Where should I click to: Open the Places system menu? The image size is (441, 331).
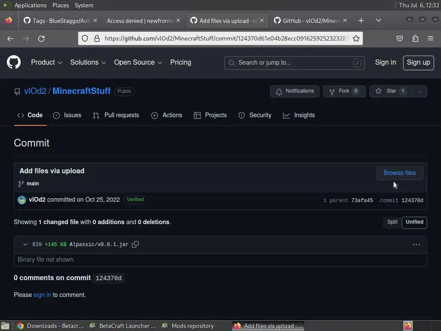point(60,5)
